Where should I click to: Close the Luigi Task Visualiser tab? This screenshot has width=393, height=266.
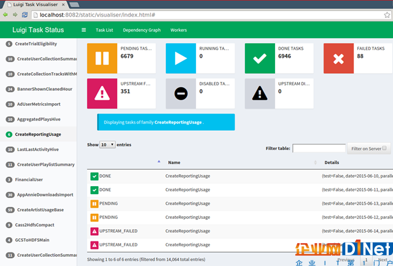click(63, 4)
